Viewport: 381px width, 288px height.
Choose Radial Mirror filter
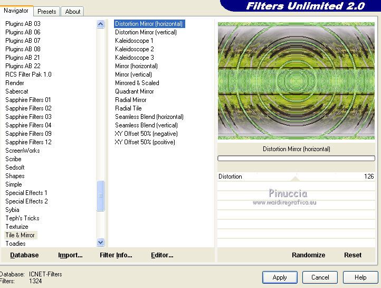click(x=131, y=100)
